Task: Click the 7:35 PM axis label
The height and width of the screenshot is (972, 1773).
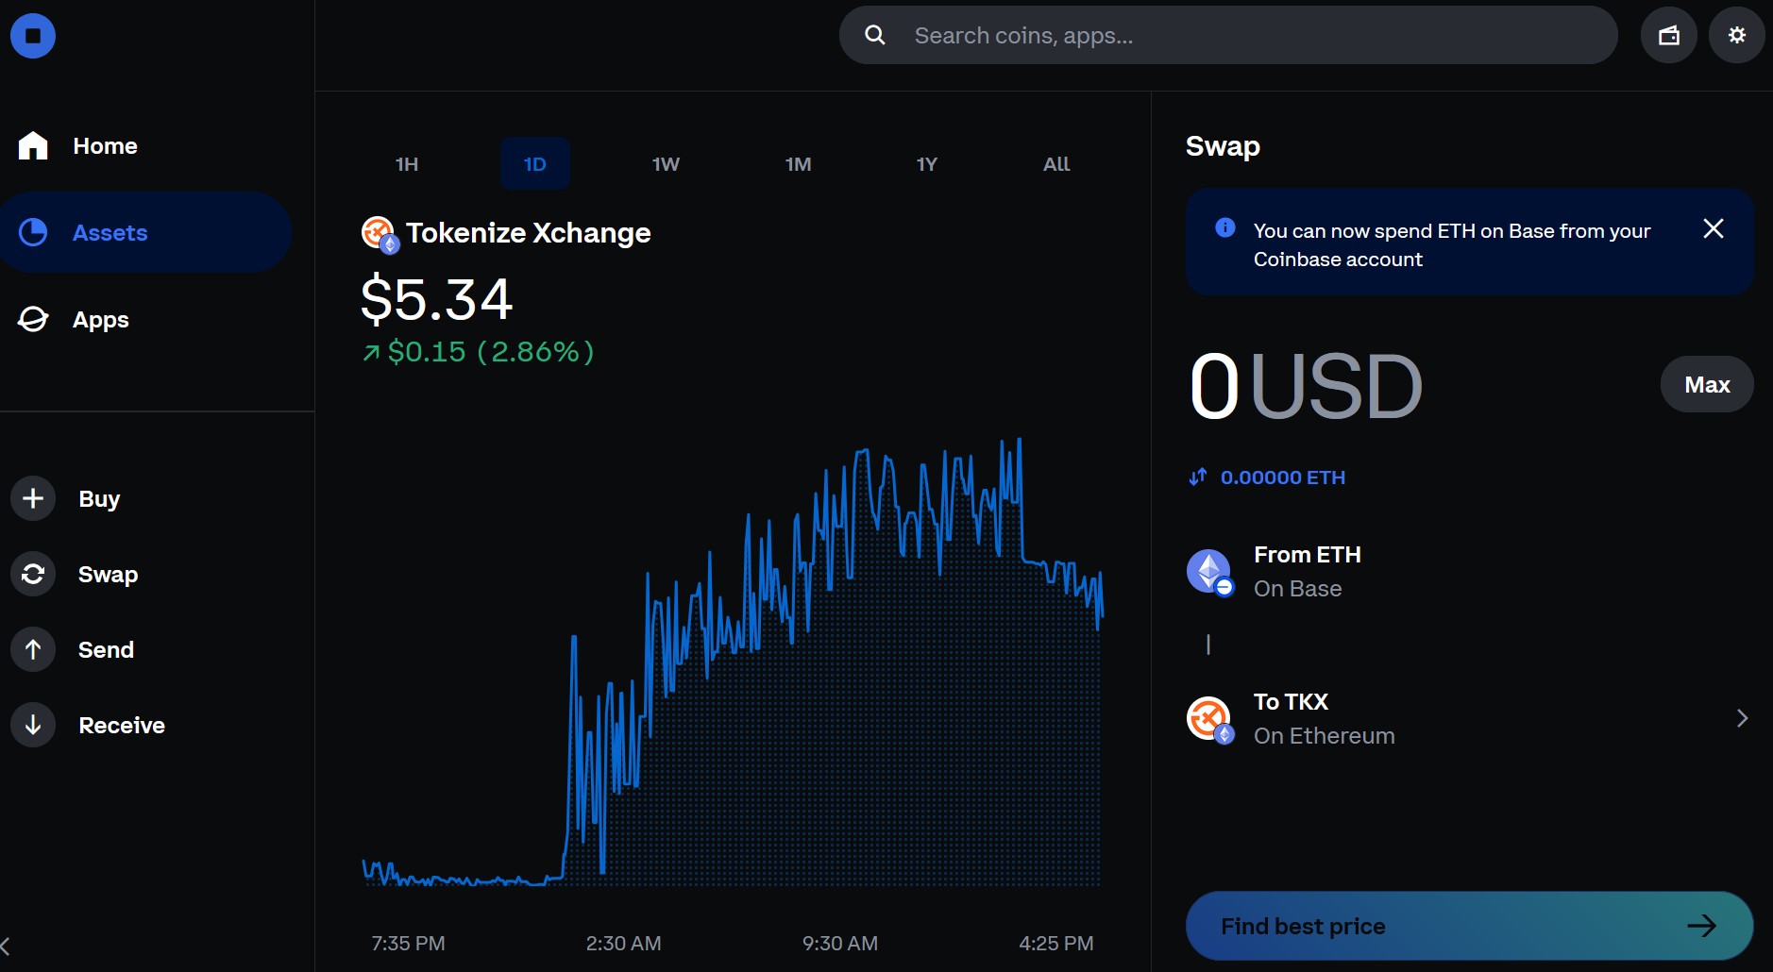Action: pyautogui.click(x=408, y=943)
